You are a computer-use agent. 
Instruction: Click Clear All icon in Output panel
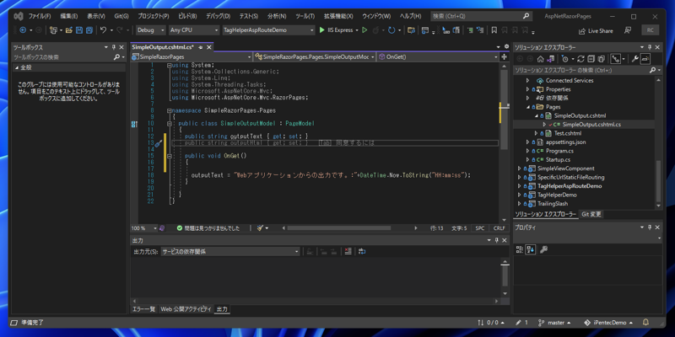click(x=348, y=251)
